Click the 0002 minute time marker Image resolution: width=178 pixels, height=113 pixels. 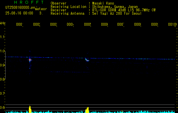pos(37,25)
